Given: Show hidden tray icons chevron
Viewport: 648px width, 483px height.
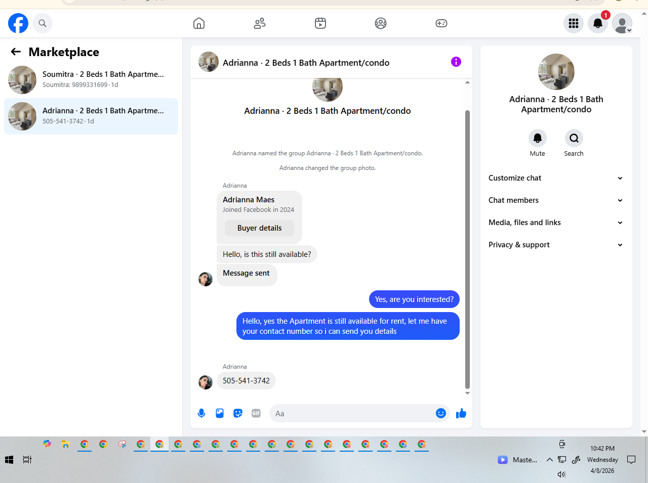Looking at the screenshot, I should click(549, 460).
